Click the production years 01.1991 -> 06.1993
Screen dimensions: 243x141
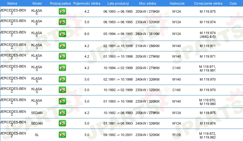(118, 123)
